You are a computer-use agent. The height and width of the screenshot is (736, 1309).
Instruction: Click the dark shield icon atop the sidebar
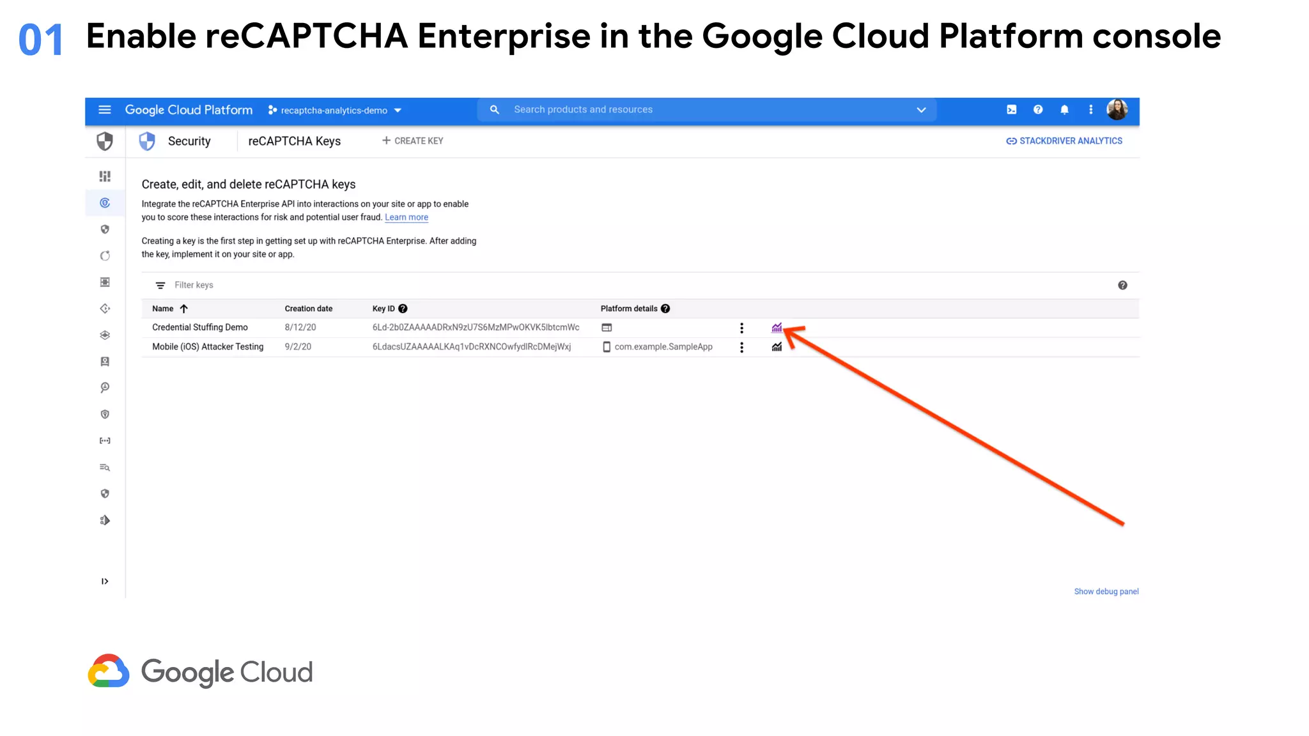[x=105, y=141]
